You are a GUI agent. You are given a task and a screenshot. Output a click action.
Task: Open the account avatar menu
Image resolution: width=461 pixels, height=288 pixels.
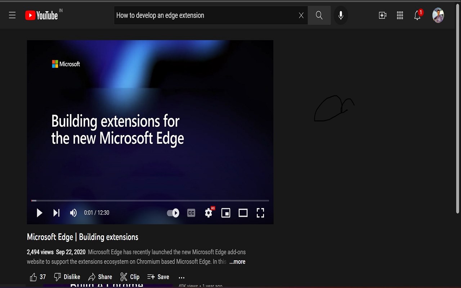(438, 15)
